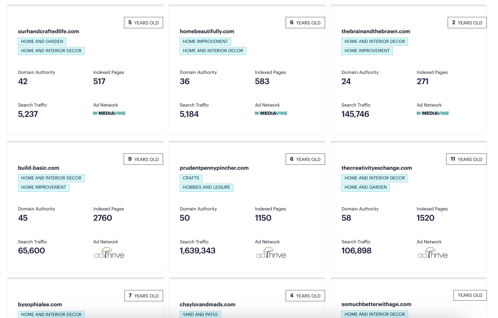498x318 pixels.
Task: Select HOME AND INTERIOR DECOR tag on somuchbetterwithage.com
Action: [375, 314]
